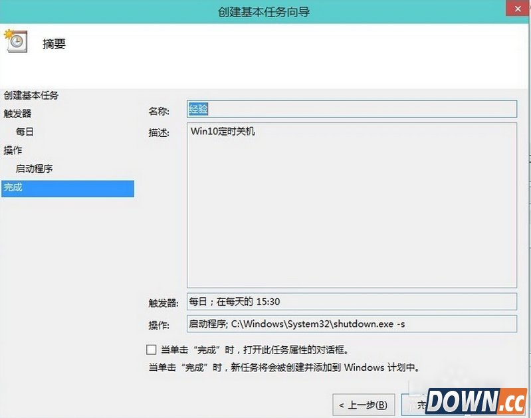
Task: Open the 启动程序 step
Action: click(34, 168)
